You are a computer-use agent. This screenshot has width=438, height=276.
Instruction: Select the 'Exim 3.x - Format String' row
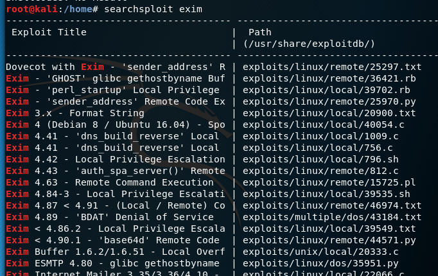[75, 113]
